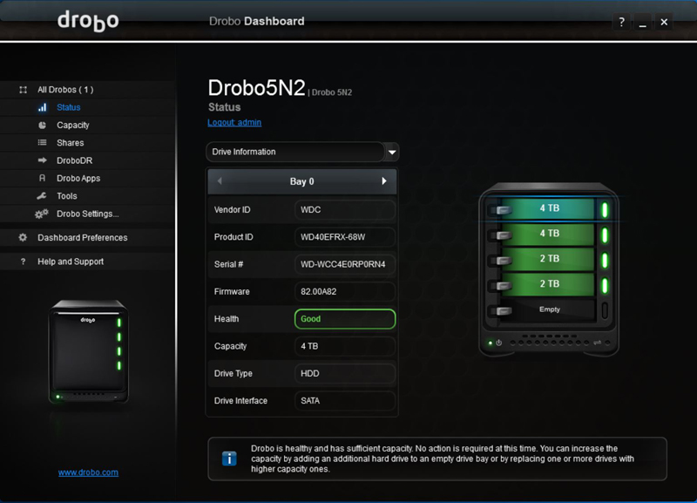The image size is (697, 503).
Task: Click the Shares list icon
Action: coord(42,143)
